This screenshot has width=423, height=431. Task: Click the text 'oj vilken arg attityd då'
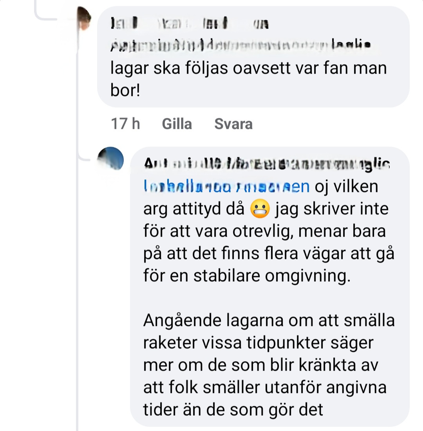point(260,197)
